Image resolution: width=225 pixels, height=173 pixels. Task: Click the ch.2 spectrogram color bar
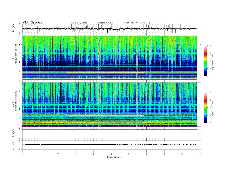[x=205, y=107]
